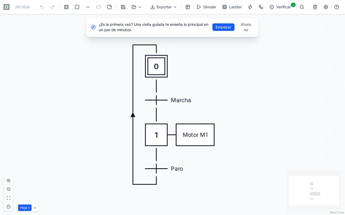Screen dimensions: 345x215
Task: Expand the Exportar dropdown
Action: (x=164, y=7)
